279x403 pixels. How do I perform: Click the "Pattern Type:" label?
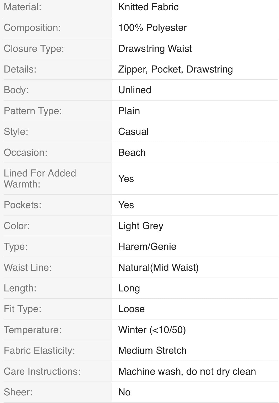[x=33, y=111]
